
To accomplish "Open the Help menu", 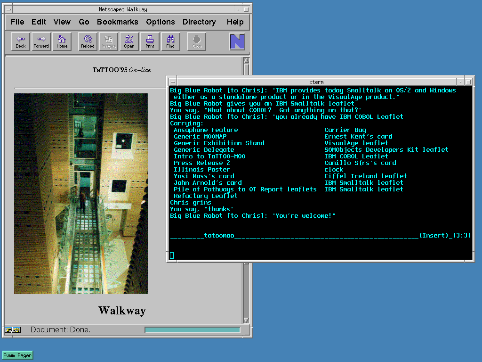I will 235,22.
